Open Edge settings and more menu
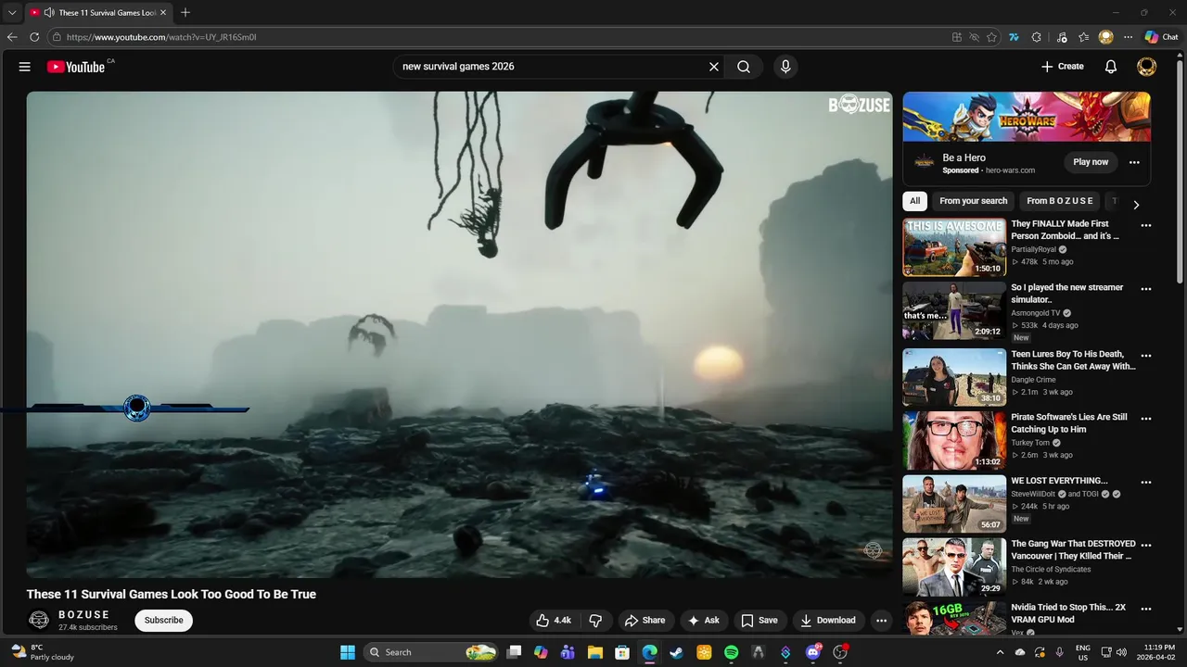Viewport: 1187px width, 667px height. pyautogui.click(x=1128, y=37)
